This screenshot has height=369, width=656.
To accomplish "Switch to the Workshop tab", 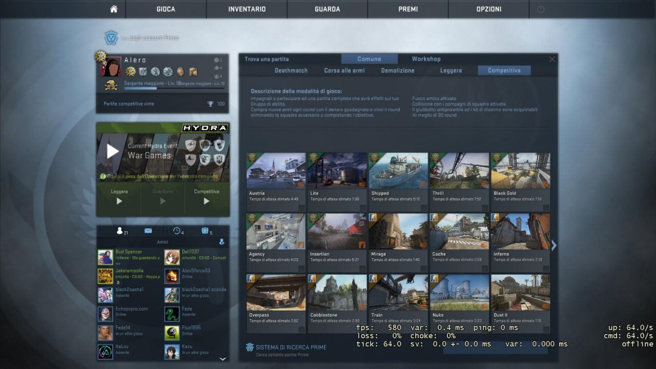I will [x=426, y=59].
